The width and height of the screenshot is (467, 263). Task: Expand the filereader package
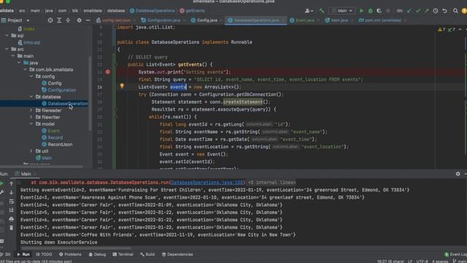pyautogui.click(x=31, y=110)
